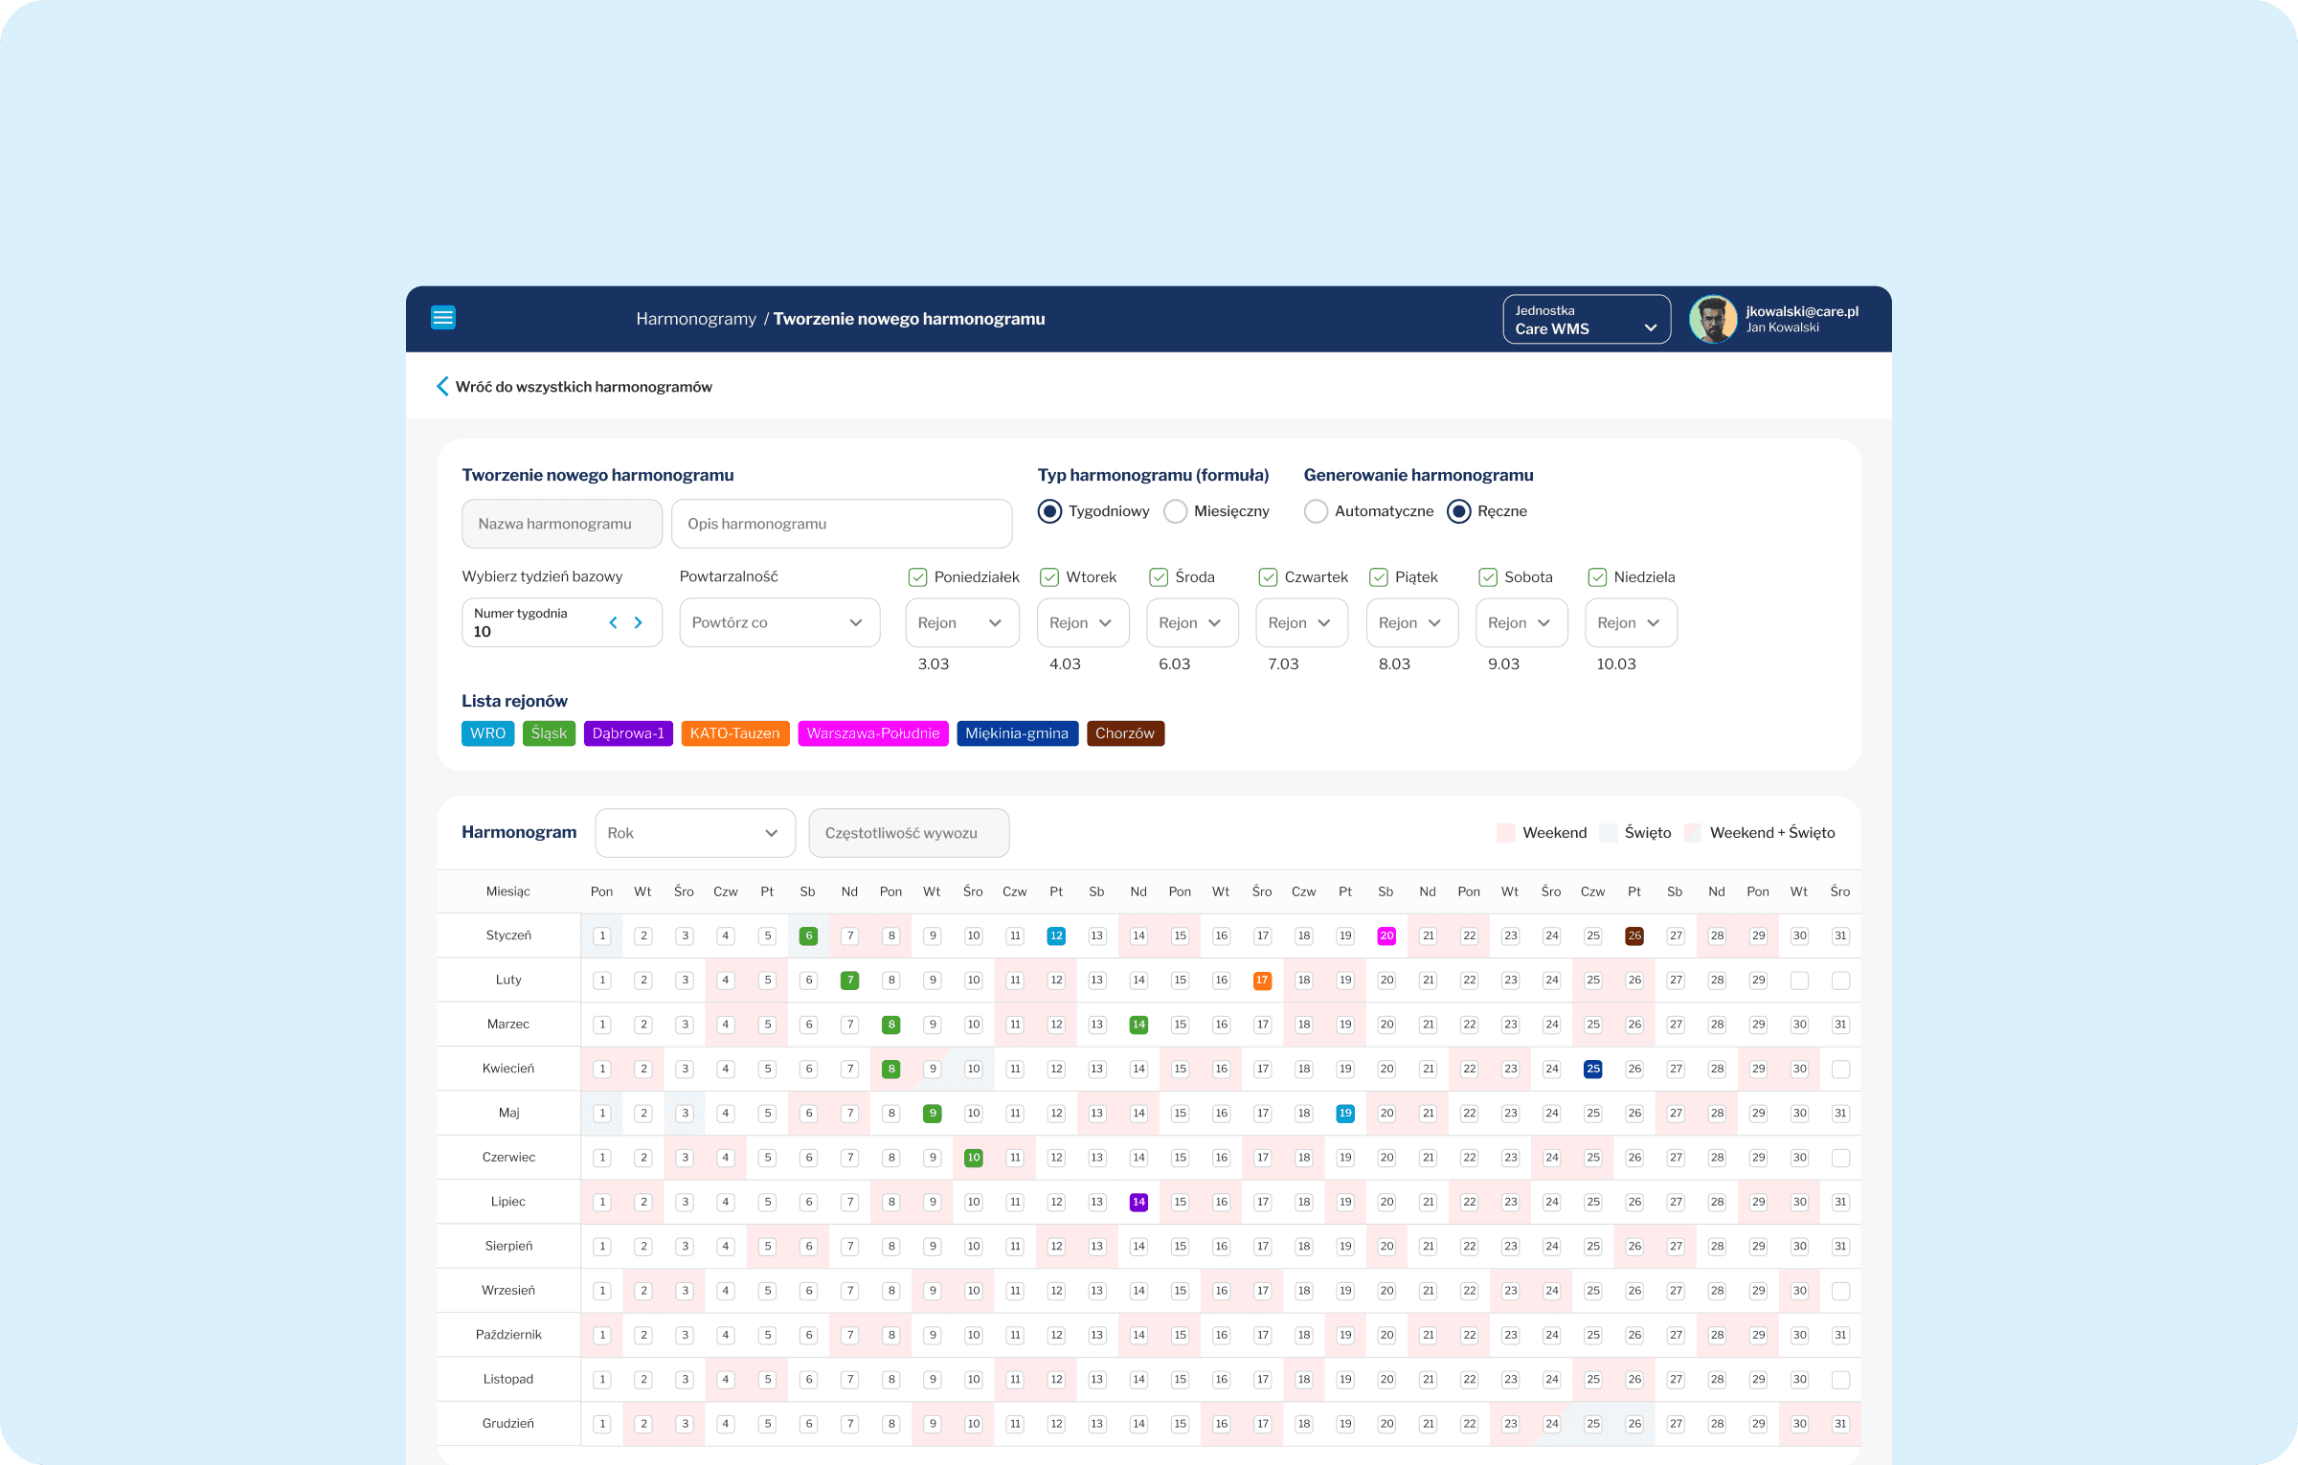
Task: Choose Automatyczne generation option
Action: click(1317, 511)
